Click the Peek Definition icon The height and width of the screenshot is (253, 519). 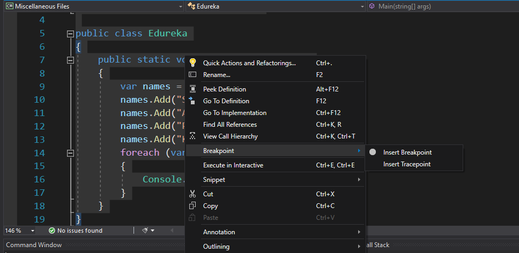coord(192,89)
